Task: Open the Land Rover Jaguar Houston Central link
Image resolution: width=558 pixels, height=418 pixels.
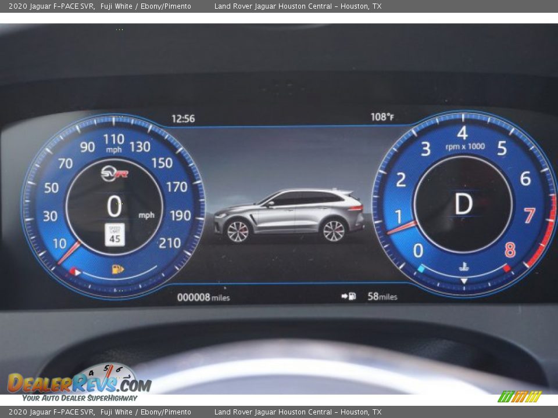Action: pyautogui.click(x=299, y=6)
